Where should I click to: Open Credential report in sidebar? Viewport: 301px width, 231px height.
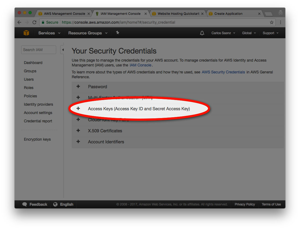pos(38,121)
